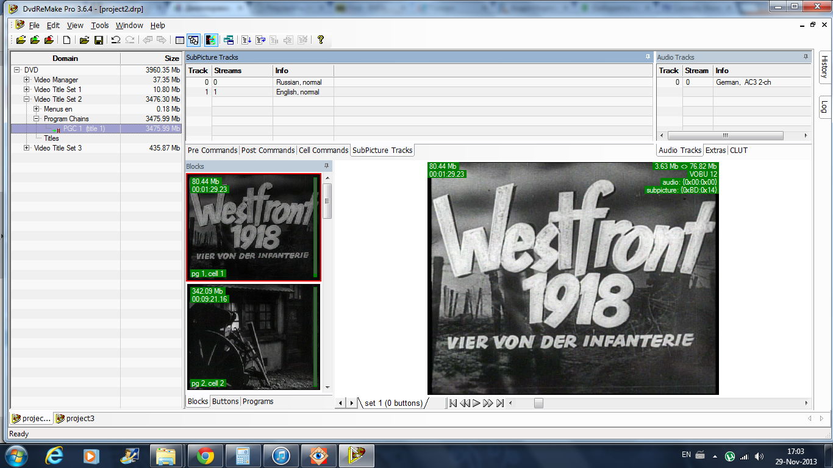The width and height of the screenshot is (833, 468).
Task: Click the list with down-arrow icon
Action: tap(246, 40)
